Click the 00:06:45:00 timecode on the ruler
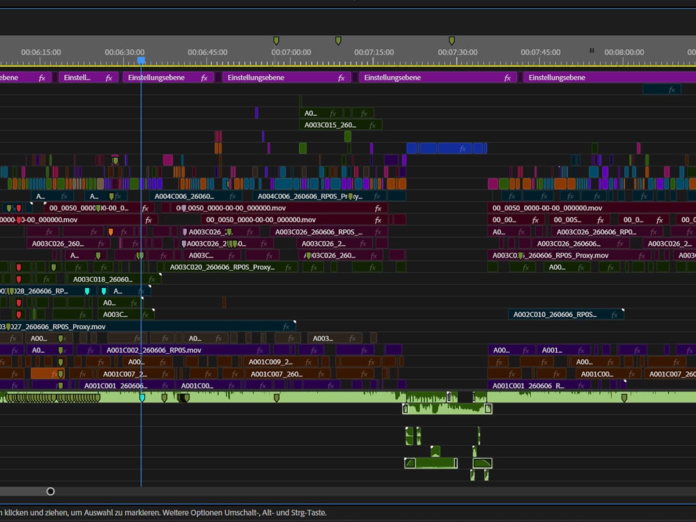 [x=208, y=52]
